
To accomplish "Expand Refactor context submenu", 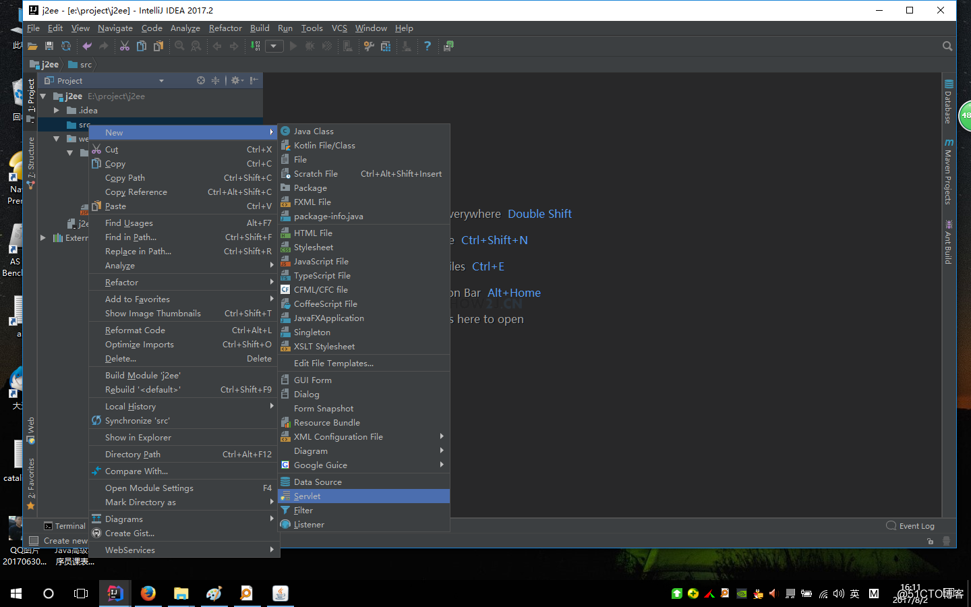I will [x=183, y=282].
